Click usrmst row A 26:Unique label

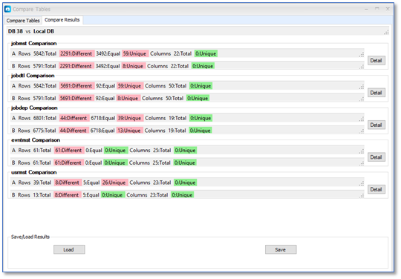[114, 183]
